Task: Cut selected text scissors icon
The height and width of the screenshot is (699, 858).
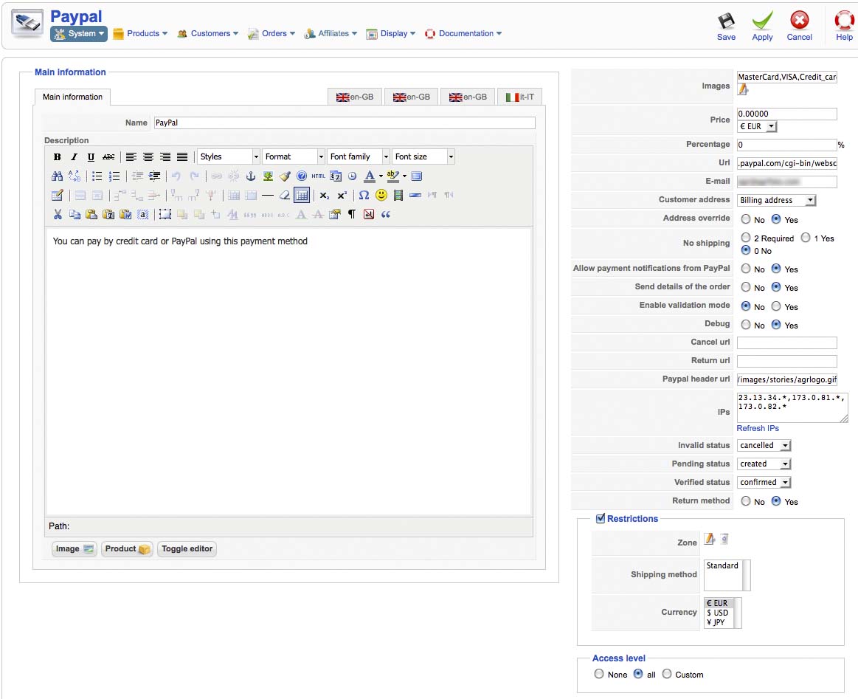Action: (x=57, y=215)
